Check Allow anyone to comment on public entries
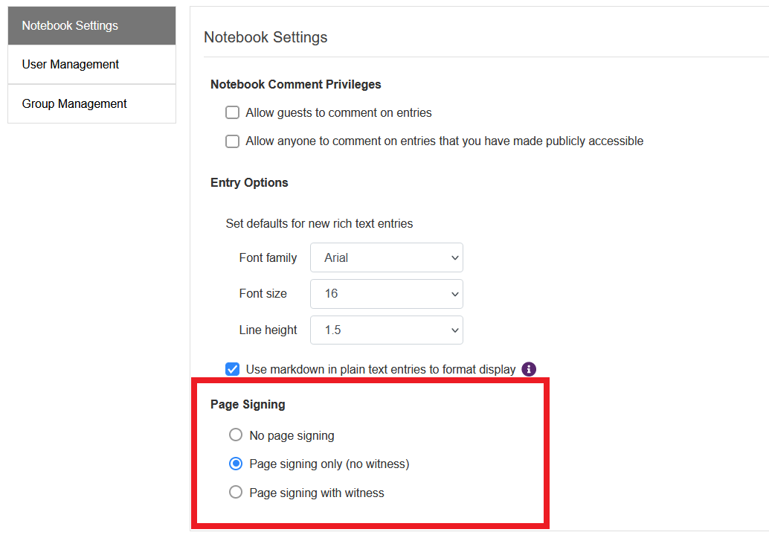 tap(233, 141)
